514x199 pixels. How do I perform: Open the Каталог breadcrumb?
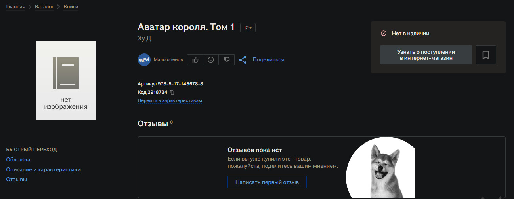click(x=45, y=7)
